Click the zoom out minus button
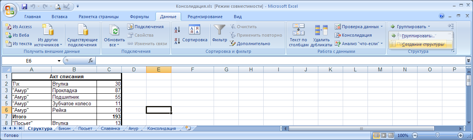 [414, 135]
